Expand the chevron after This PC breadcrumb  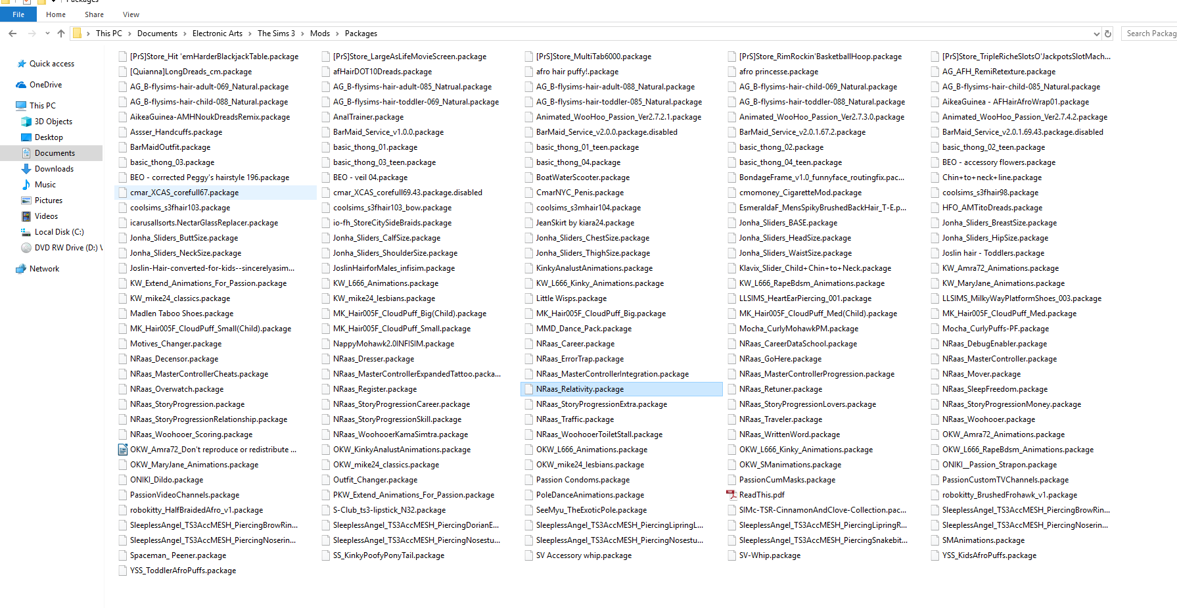(x=129, y=34)
